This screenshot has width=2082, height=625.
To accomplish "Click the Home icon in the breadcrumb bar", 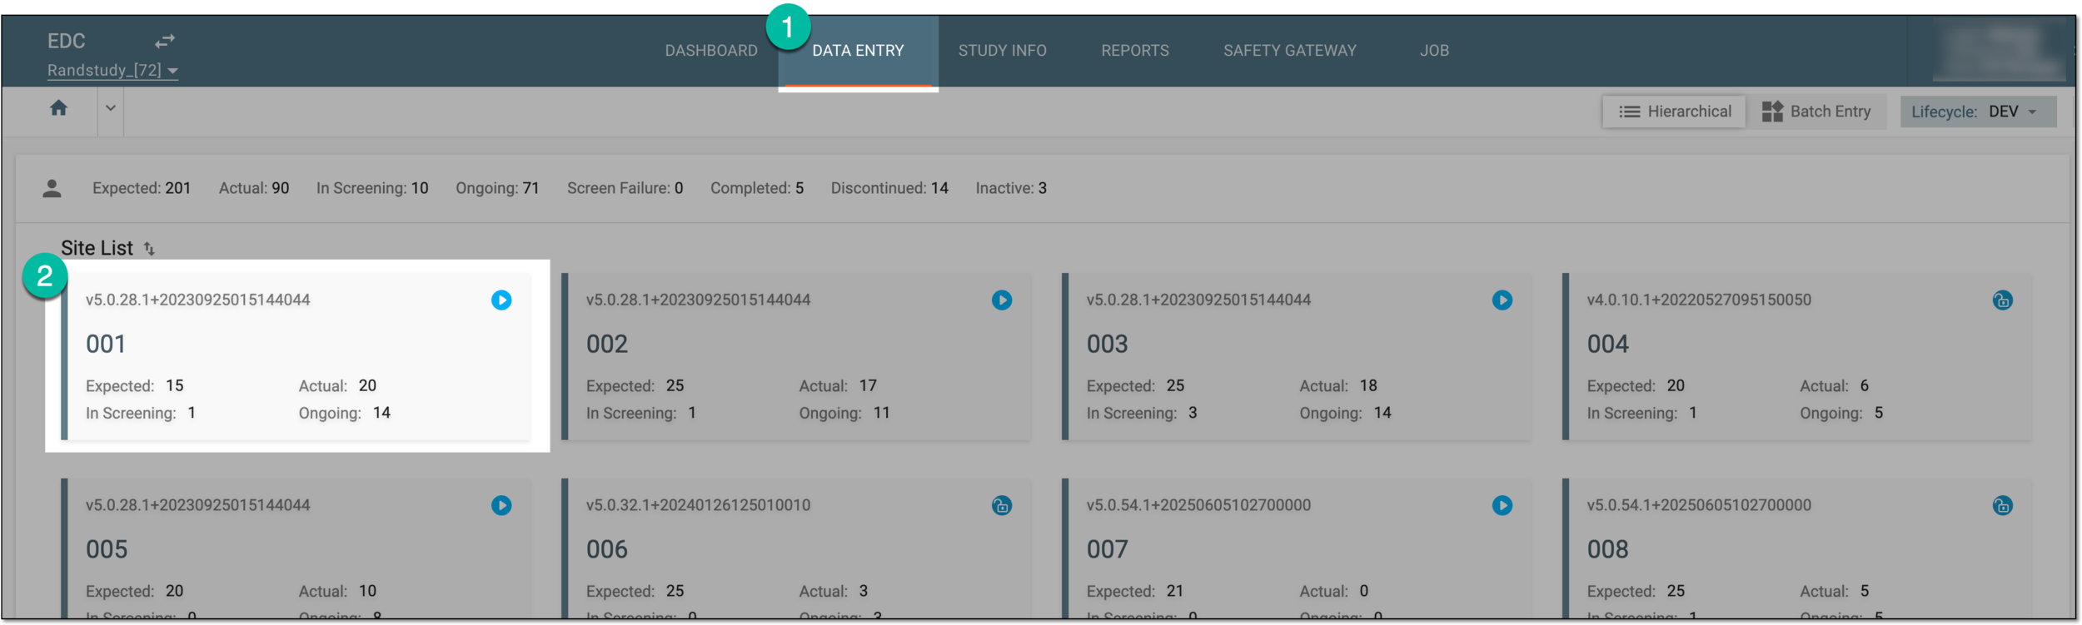I will 58,108.
